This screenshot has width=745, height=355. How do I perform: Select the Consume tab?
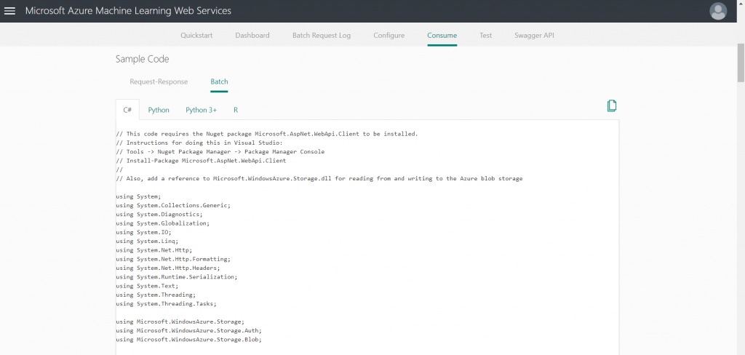click(x=442, y=36)
